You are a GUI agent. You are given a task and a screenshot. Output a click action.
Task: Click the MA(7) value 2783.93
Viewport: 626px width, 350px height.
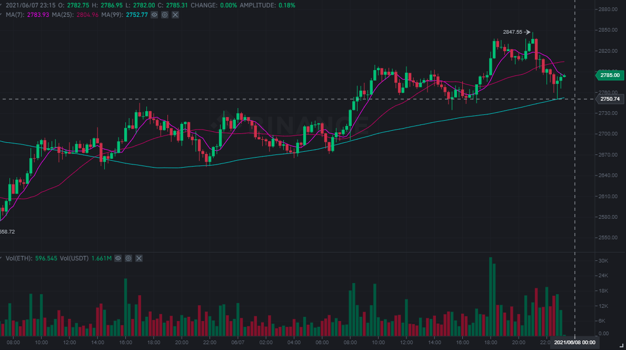(38, 15)
